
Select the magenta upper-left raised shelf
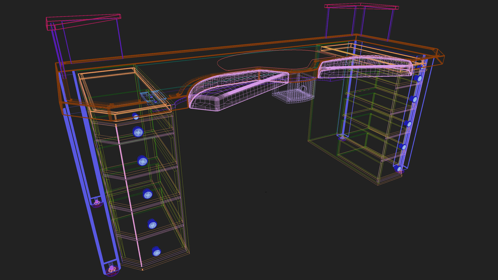[x=84, y=21]
